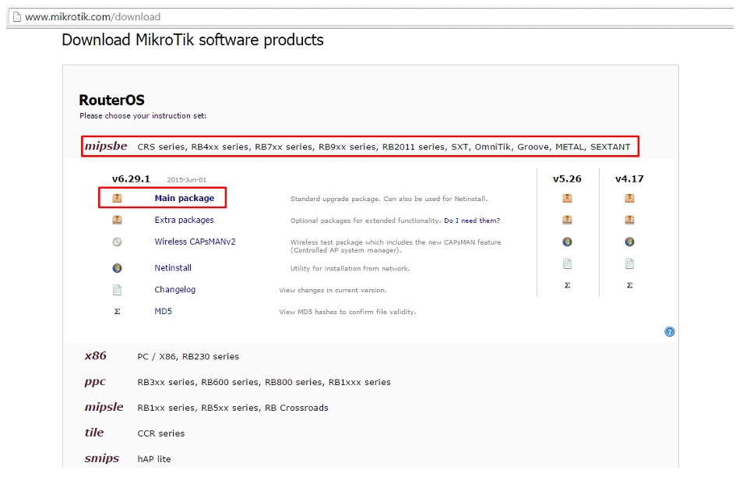Click the v6.29.1 version heading
This screenshot has height=477, width=743.
131,178
